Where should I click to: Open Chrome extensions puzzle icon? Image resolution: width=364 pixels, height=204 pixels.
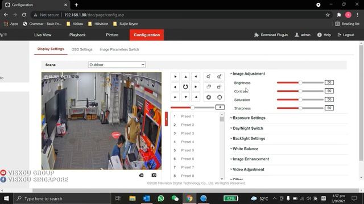coord(339,15)
